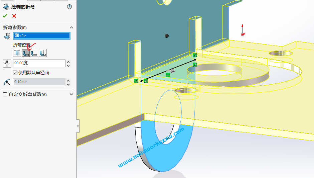Click the bend direction arrow in viewport

tap(171, 71)
